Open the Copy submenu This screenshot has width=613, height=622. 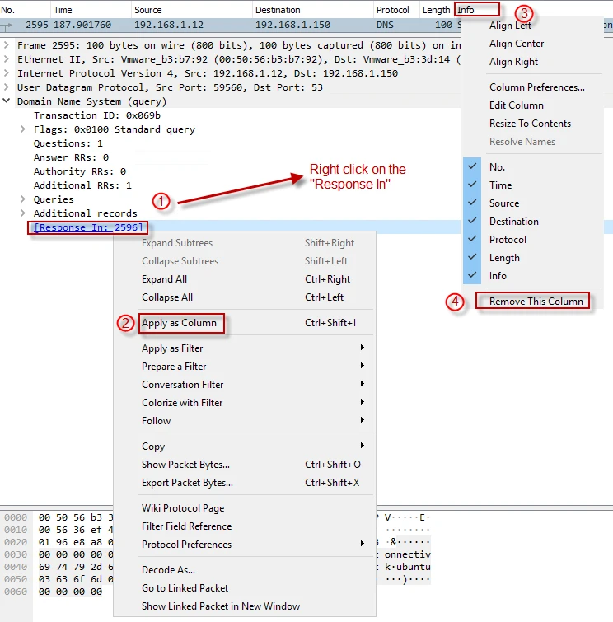click(153, 447)
